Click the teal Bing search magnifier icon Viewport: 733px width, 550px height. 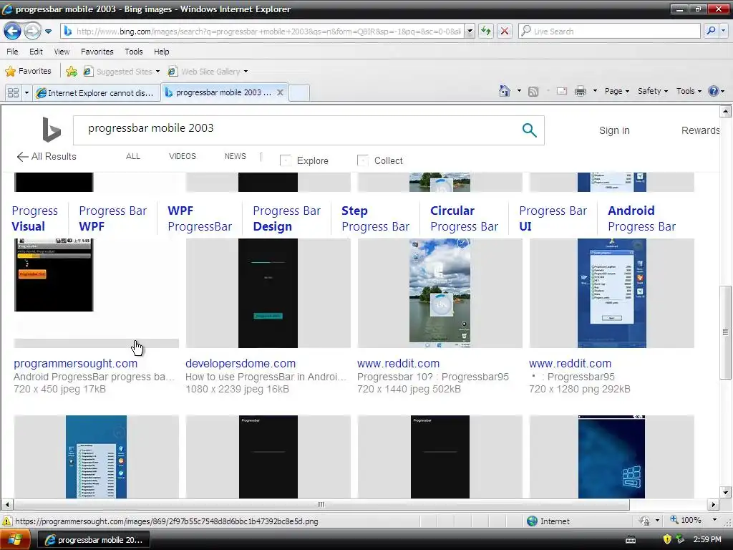click(529, 130)
